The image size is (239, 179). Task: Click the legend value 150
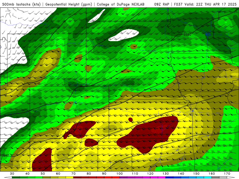pyautogui.click(x=196, y=174)
